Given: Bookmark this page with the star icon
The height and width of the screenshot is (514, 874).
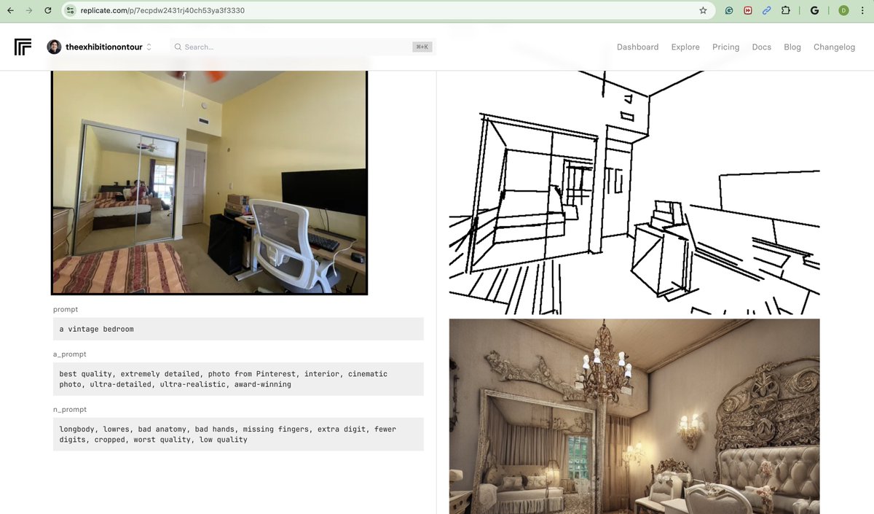Looking at the screenshot, I should (x=702, y=10).
